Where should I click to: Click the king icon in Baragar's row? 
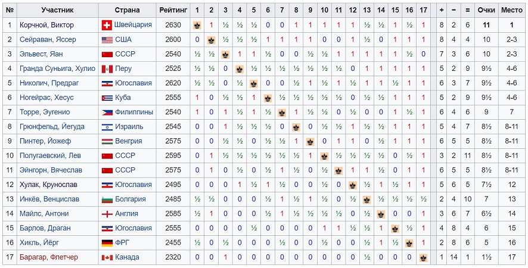[x=423, y=257]
